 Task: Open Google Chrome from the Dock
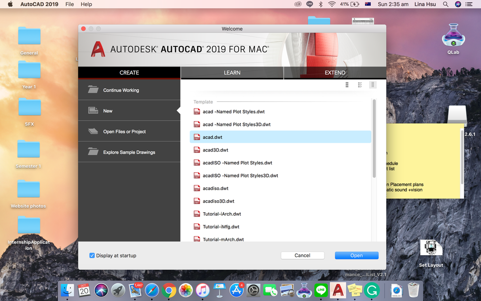pyautogui.click(x=169, y=290)
